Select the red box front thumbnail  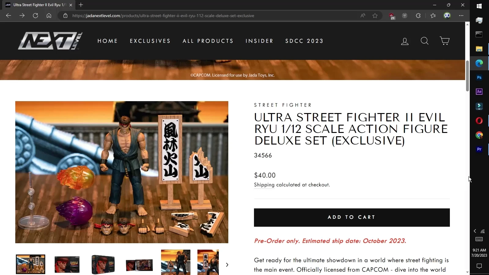(67, 265)
